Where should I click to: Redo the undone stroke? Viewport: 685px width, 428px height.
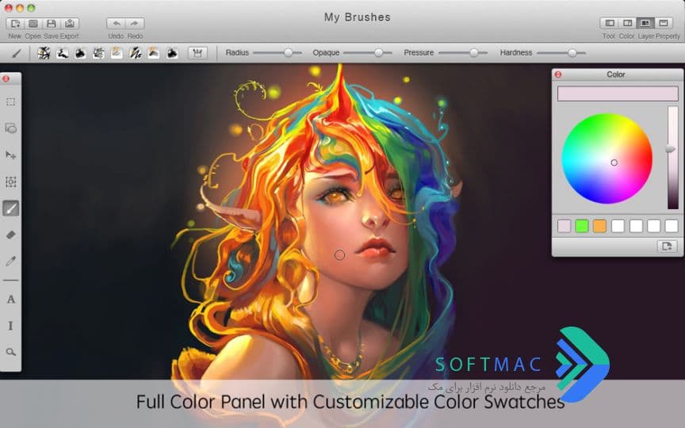135,24
